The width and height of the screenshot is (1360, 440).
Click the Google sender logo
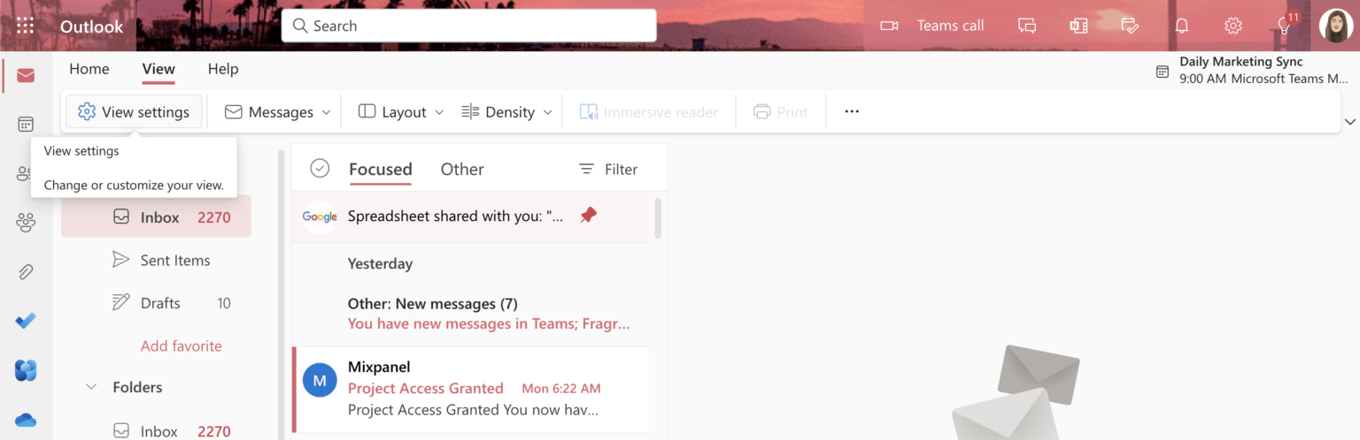pyautogui.click(x=320, y=216)
